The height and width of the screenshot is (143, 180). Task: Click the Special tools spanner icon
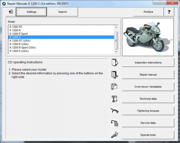click(x=114, y=135)
